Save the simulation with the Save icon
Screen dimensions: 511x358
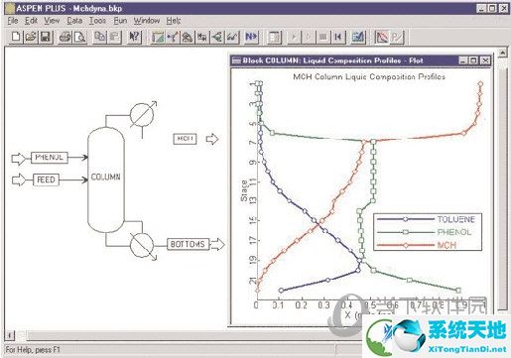click(x=46, y=37)
